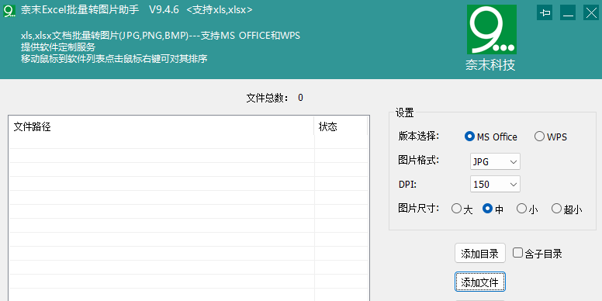Image resolution: width=602 pixels, height=301 pixels.
Task: Click the first empty row in file list
Action: click(x=188, y=142)
